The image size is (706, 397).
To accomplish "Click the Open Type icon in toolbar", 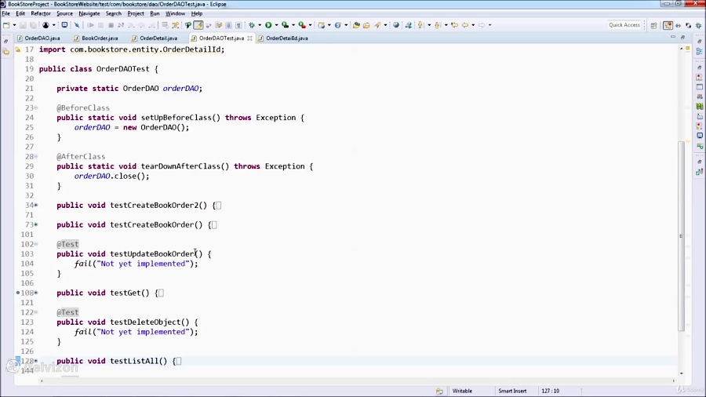I will 356,25.
